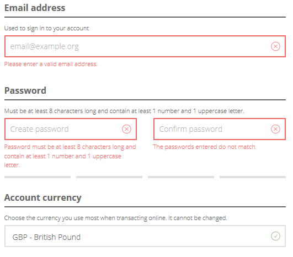Click the first password strength bar segment
The image size is (293, 257).
pos(38,177)
